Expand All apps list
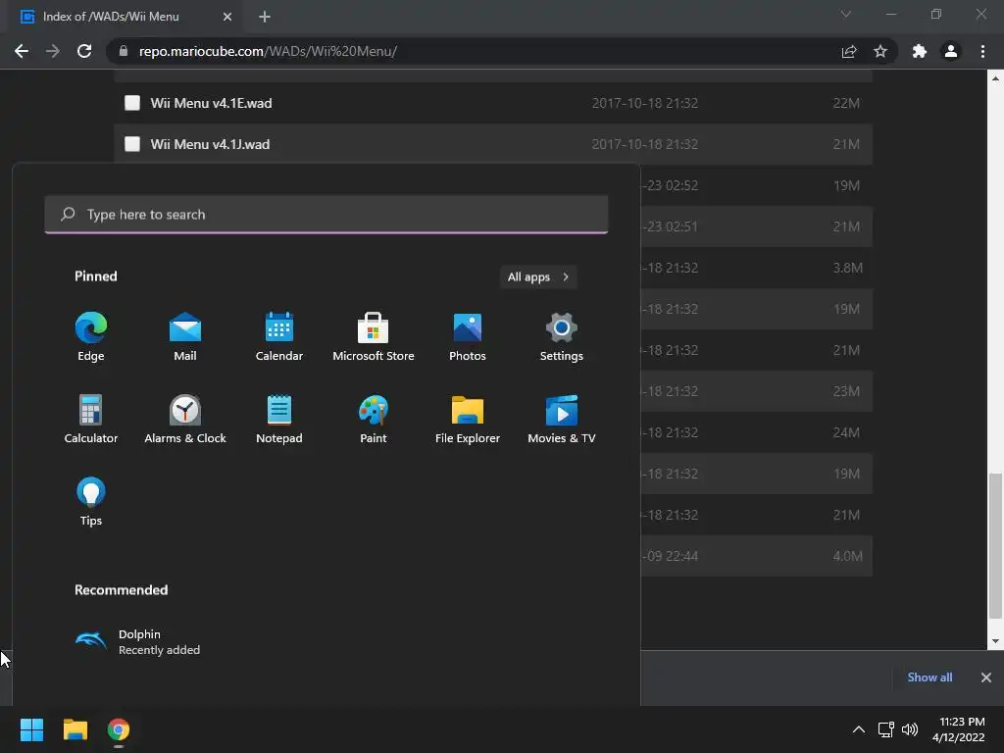The height and width of the screenshot is (753, 1004). pos(538,276)
